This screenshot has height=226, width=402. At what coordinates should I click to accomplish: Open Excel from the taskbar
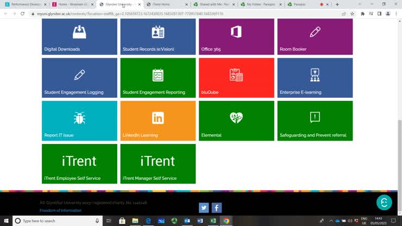(213, 221)
